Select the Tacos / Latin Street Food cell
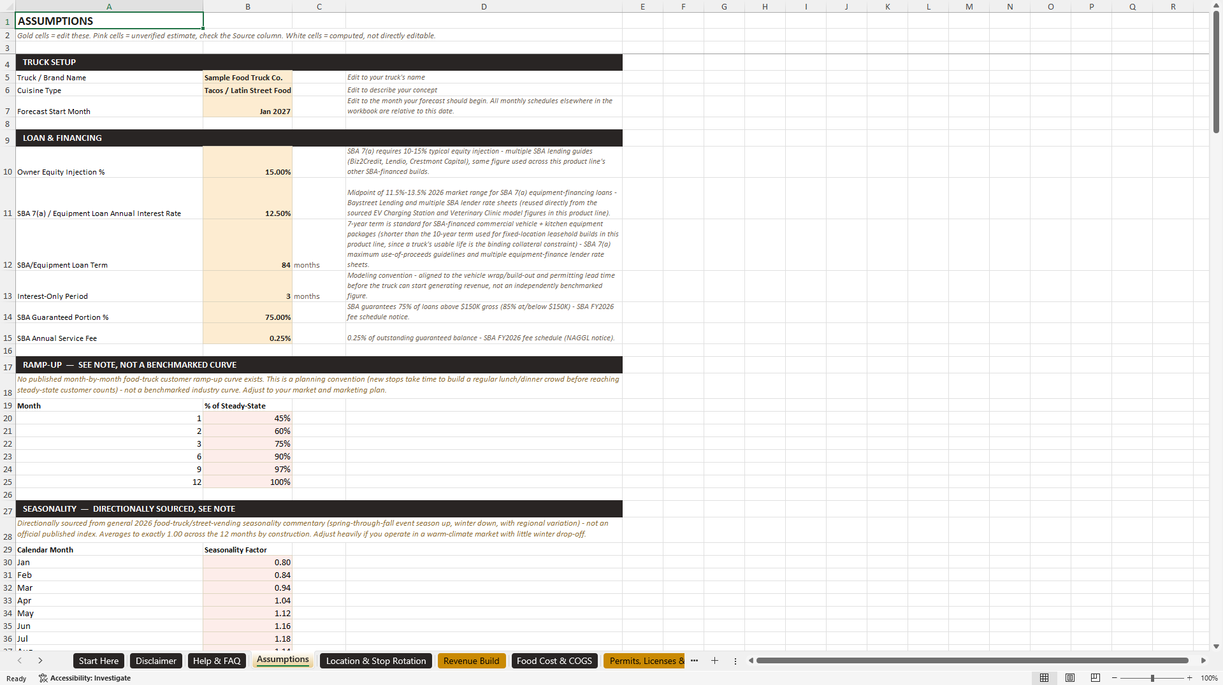The height and width of the screenshot is (685, 1223). pos(247,90)
